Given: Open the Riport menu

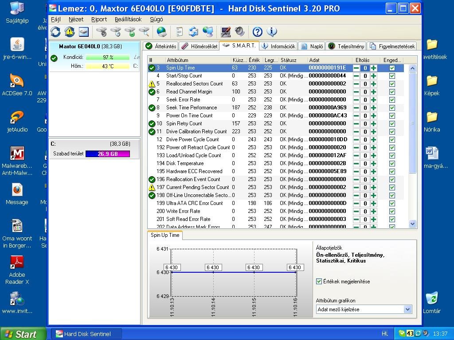Looking at the screenshot, I should [99, 19].
